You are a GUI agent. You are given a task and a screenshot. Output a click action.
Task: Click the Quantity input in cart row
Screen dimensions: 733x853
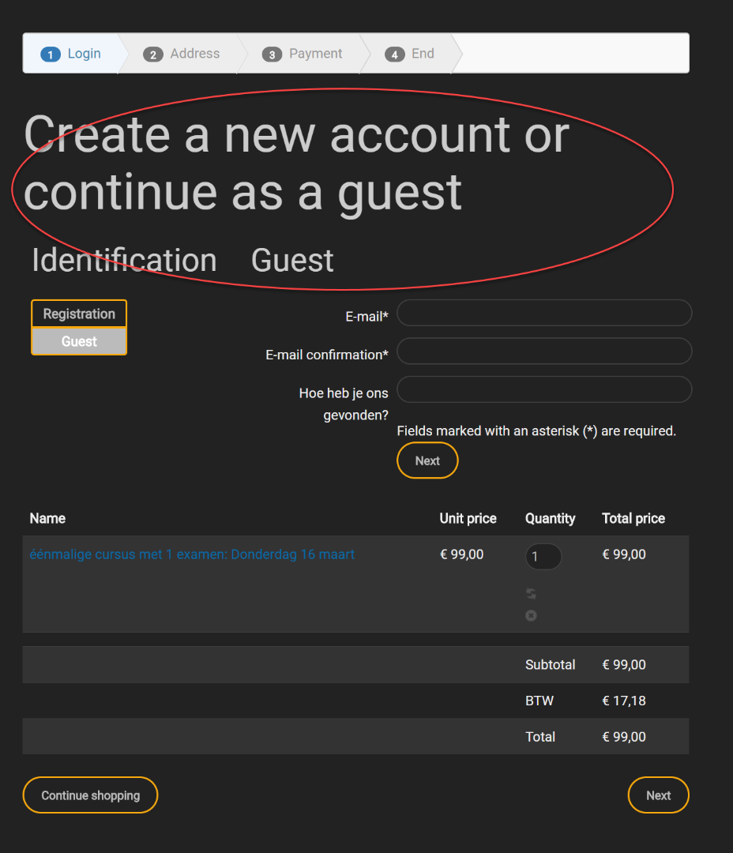pyautogui.click(x=543, y=557)
